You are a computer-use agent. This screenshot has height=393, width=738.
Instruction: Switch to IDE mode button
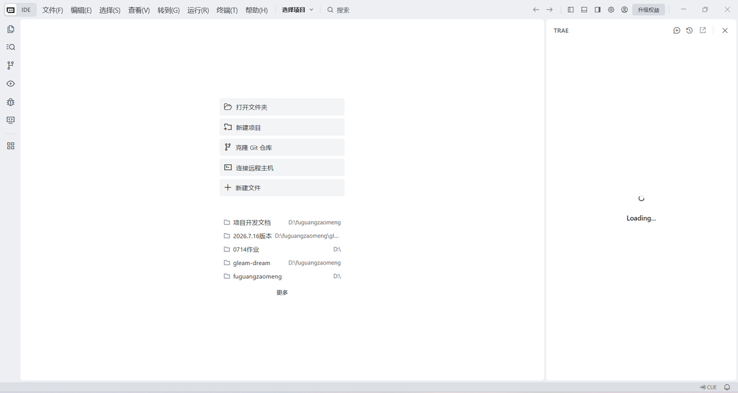click(27, 10)
